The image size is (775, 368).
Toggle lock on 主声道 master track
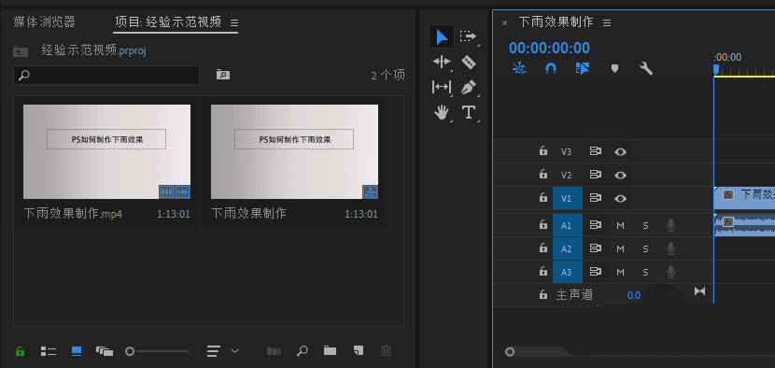click(x=543, y=295)
